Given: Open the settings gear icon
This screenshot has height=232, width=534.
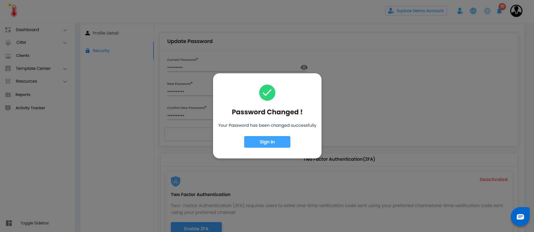Looking at the screenshot, I should (487, 11).
